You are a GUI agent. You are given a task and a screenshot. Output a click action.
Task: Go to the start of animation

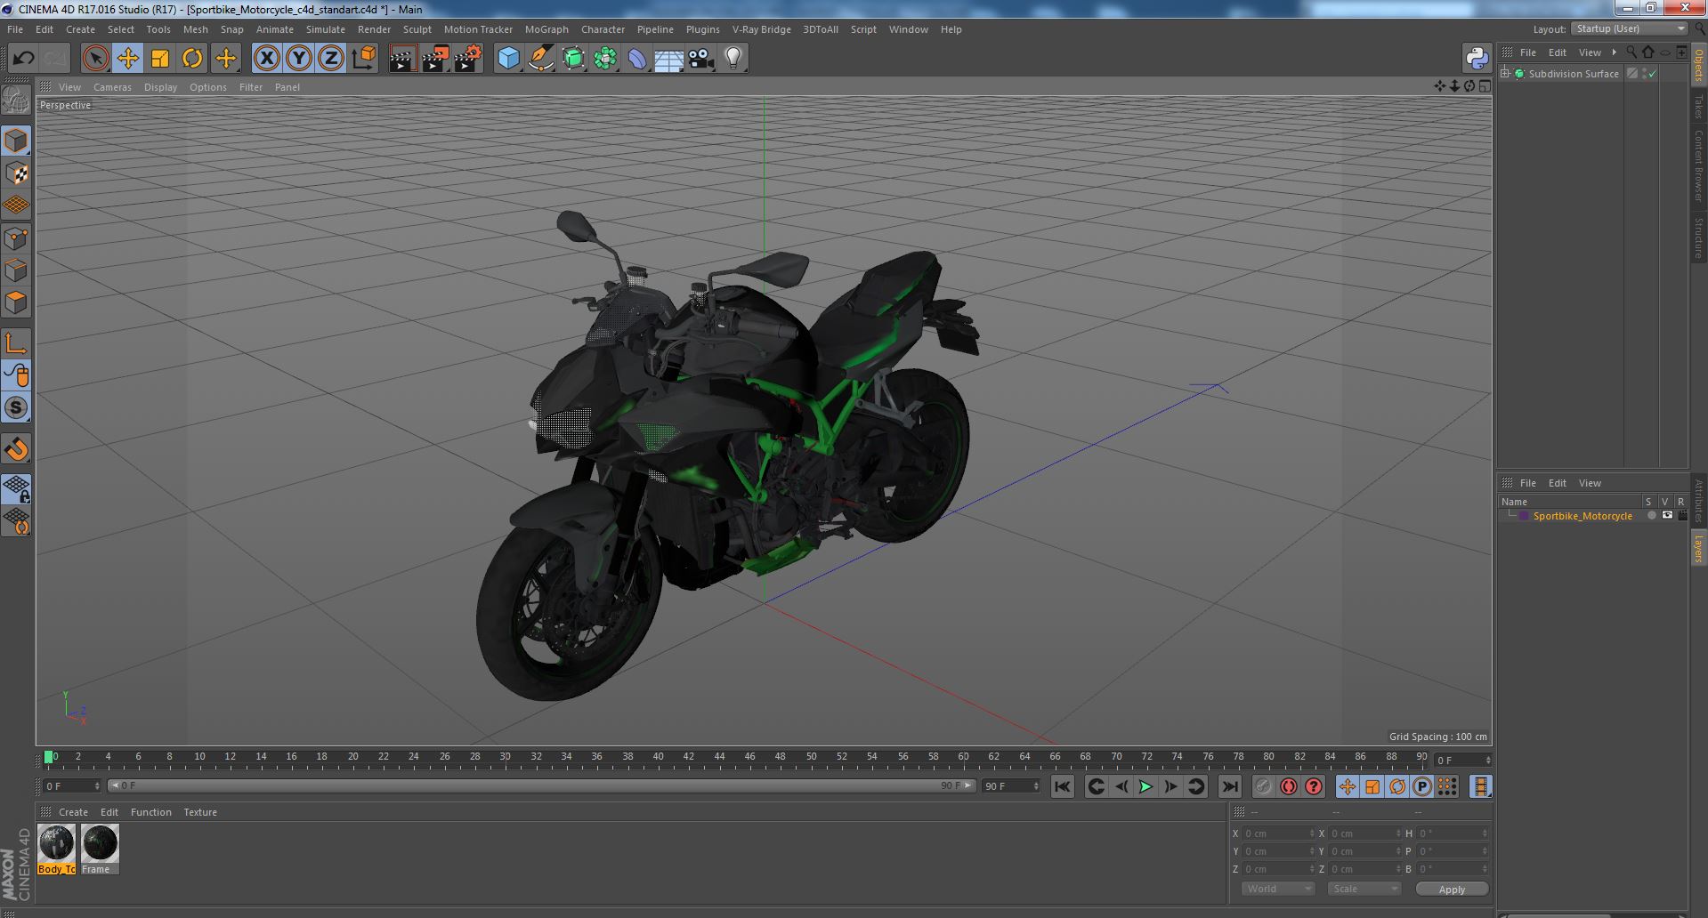coord(1062,786)
